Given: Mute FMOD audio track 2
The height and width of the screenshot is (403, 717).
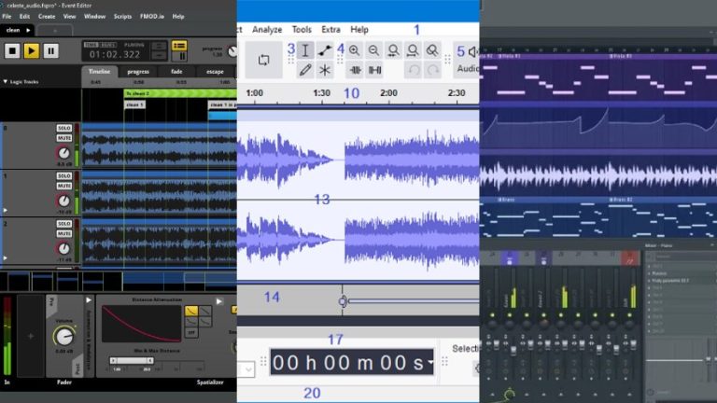Looking at the screenshot, I should (x=64, y=233).
